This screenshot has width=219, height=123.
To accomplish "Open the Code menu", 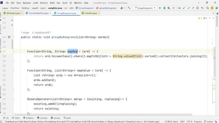I will [36, 3].
